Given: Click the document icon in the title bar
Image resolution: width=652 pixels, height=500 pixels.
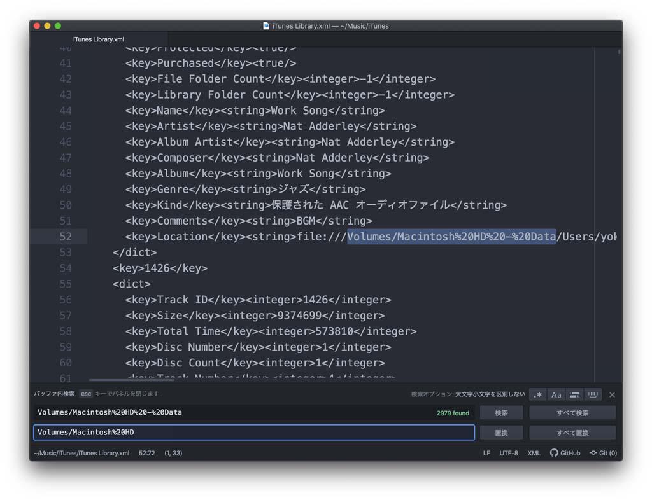Looking at the screenshot, I should pos(266,25).
